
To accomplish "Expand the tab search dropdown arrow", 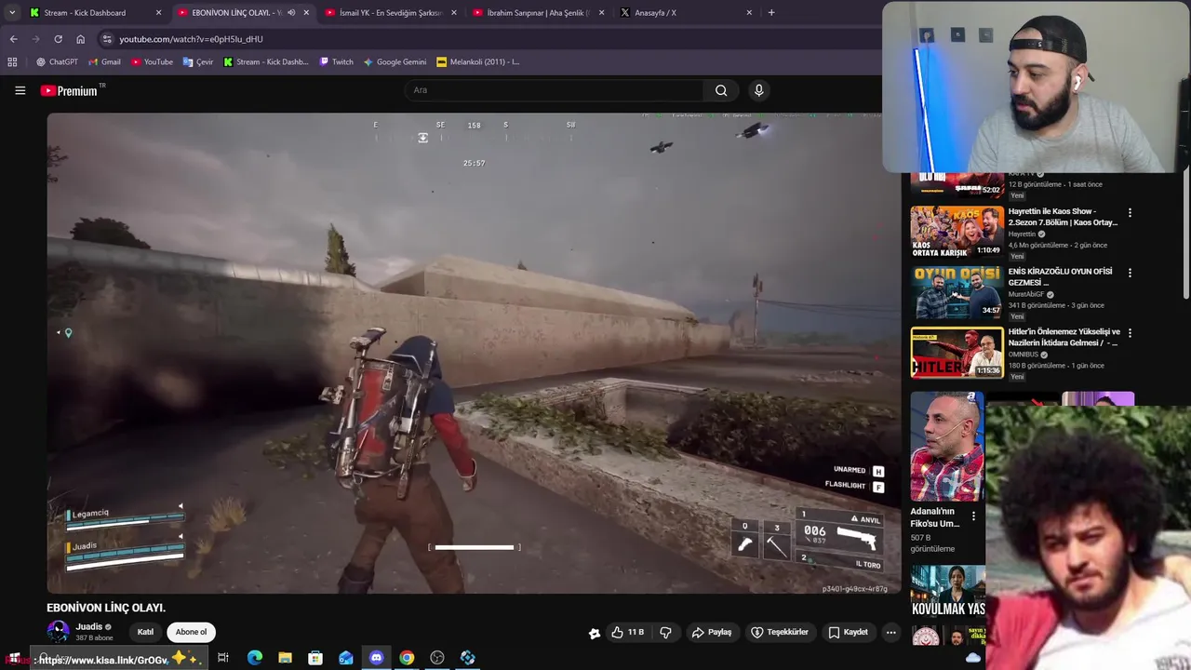I will point(11,13).
